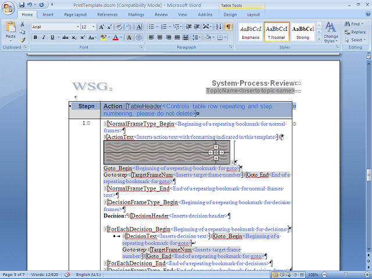Save the document from Quick Access

pos(22,5)
